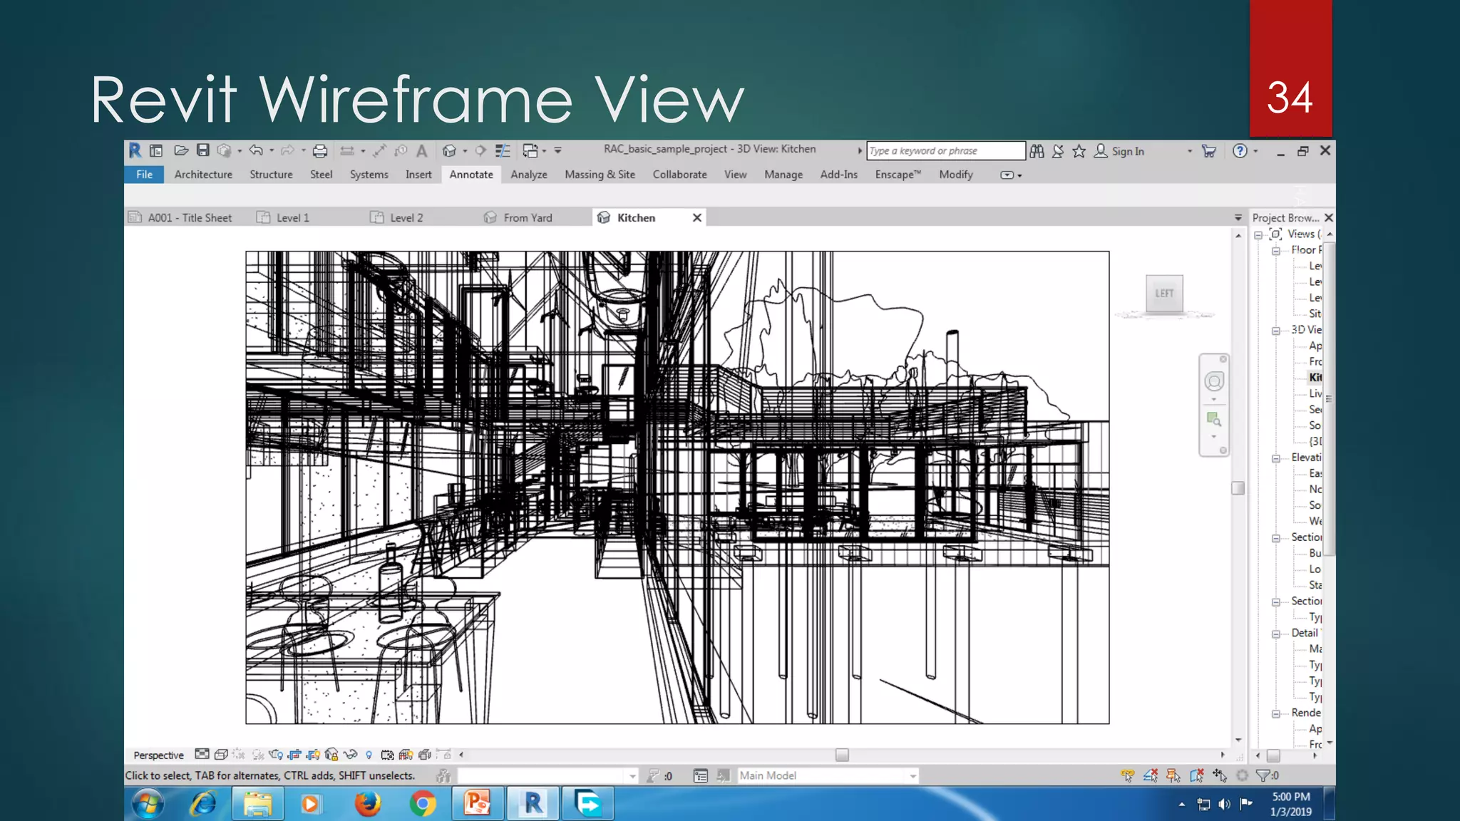Open the Undo history dropdown arrow
The height and width of the screenshot is (821, 1460).
(272, 151)
